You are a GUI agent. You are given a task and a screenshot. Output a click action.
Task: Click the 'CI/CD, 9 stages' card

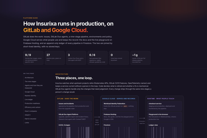[74, 130]
